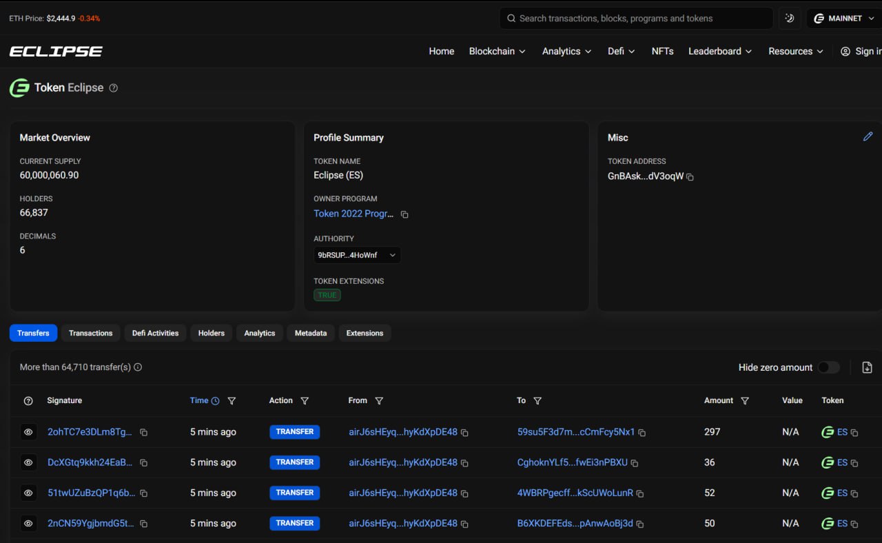Expand the Analytics menu in the navbar
Image resolution: width=882 pixels, height=543 pixels.
click(x=566, y=51)
